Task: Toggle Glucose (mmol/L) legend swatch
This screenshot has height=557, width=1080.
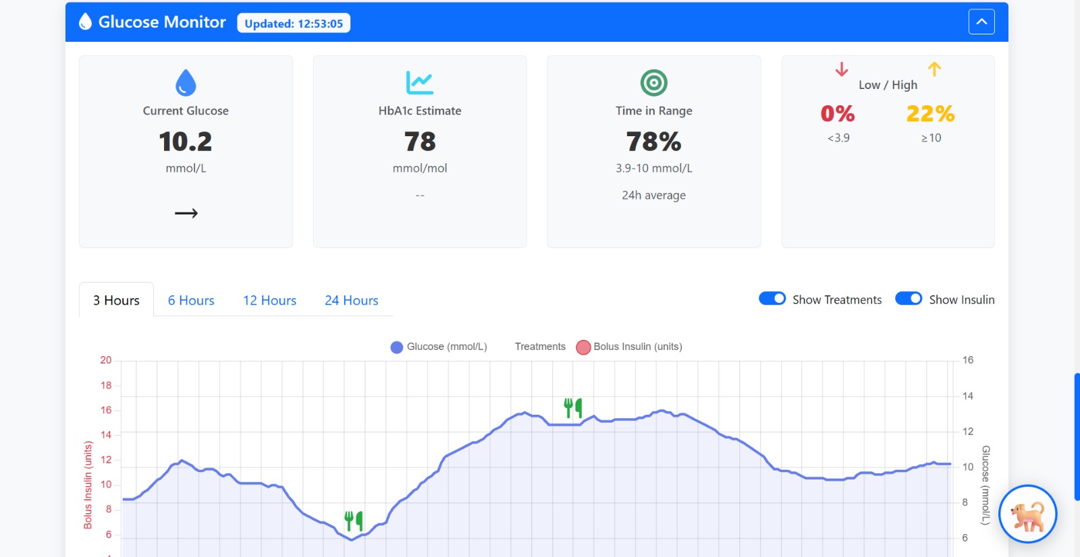Action: pyautogui.click(x=397, y=347)
